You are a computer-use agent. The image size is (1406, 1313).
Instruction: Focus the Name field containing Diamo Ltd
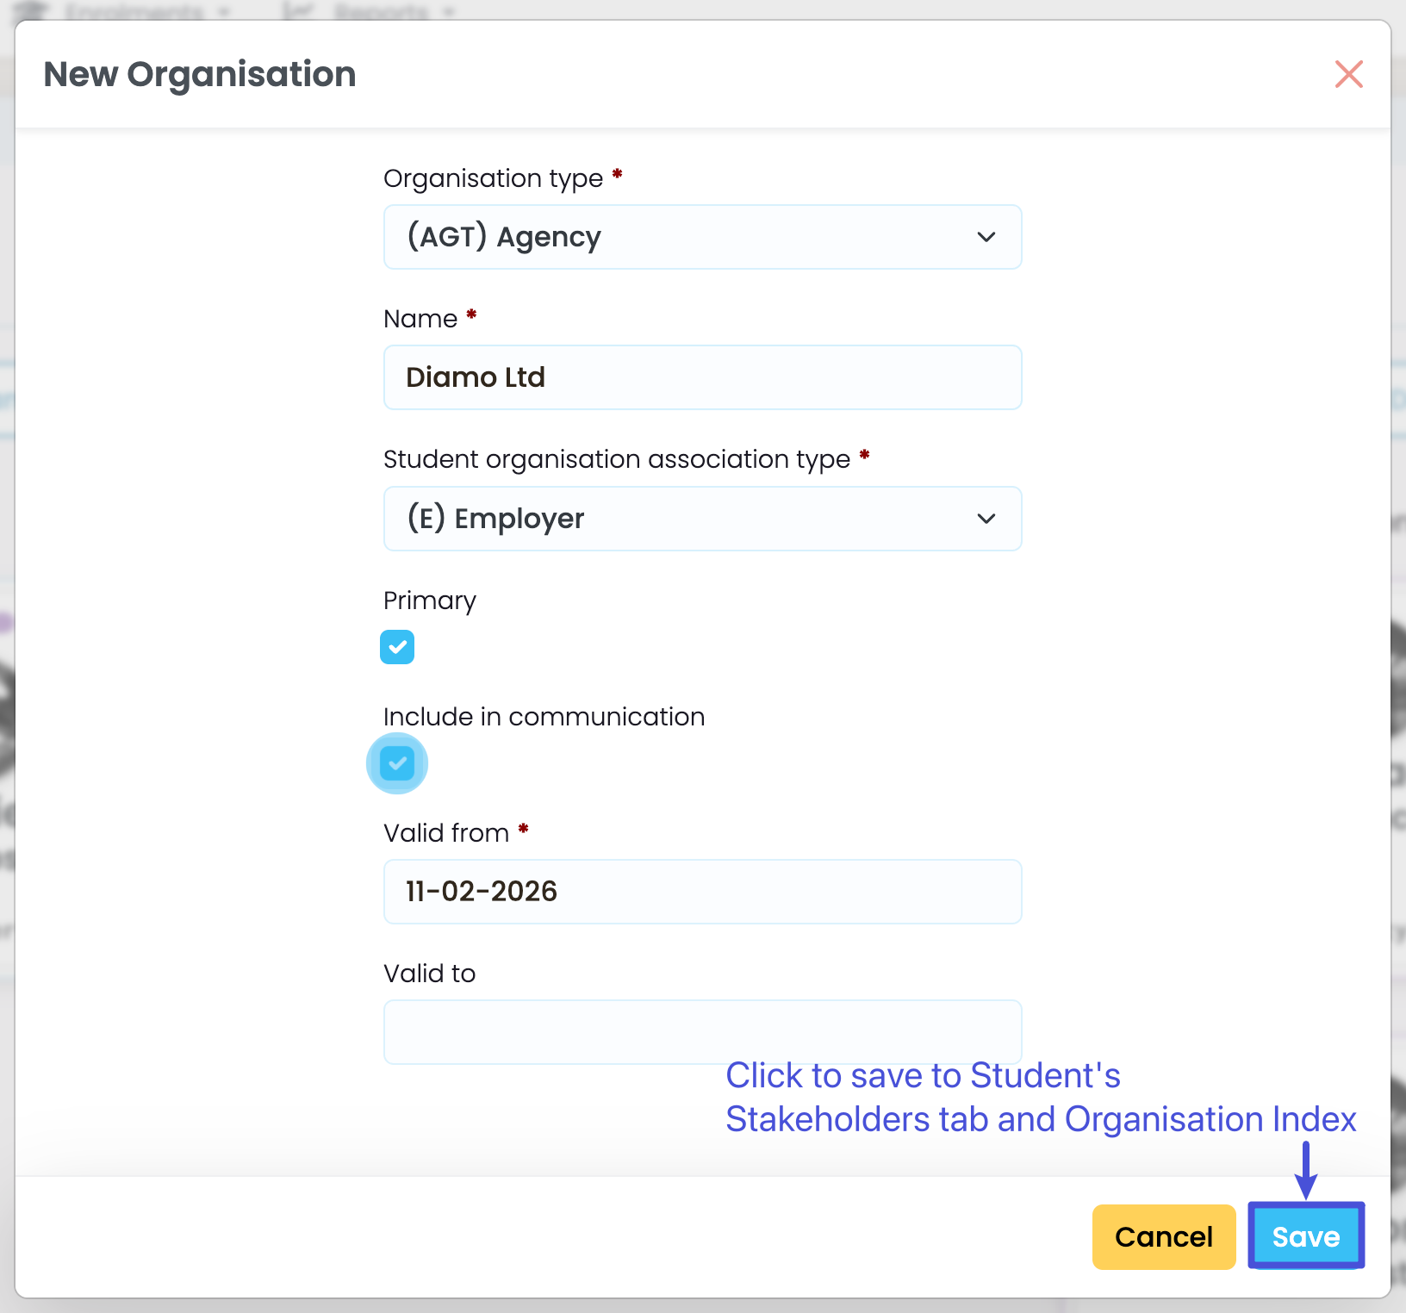(702, 377)
